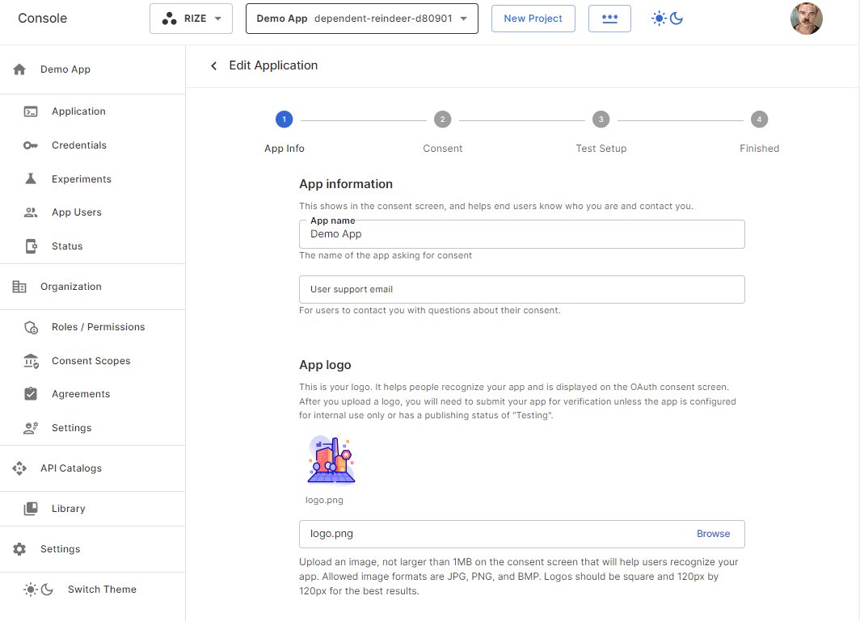
Task: Click the Consent Scopes icon
Action: tap(31, 361)
